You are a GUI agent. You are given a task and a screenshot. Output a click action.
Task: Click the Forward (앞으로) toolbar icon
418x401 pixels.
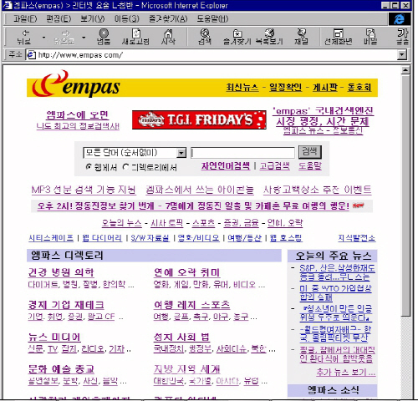pyautogui.click(x=64, y=37)
